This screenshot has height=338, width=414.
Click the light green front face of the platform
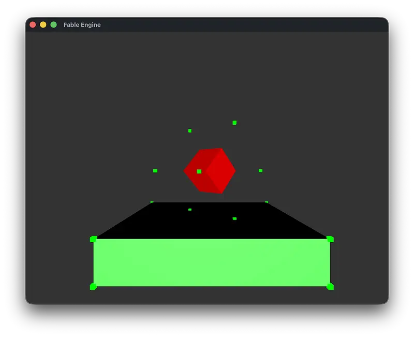click(212, 262)
